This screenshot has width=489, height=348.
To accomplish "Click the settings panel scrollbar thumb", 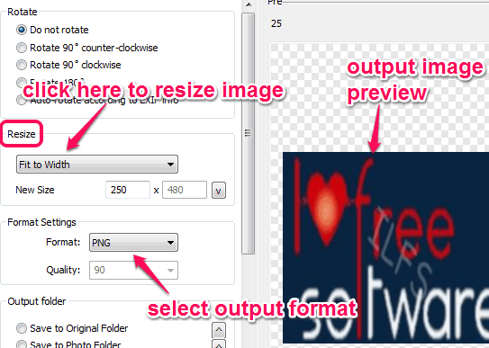I will click(x=249, y=133).
